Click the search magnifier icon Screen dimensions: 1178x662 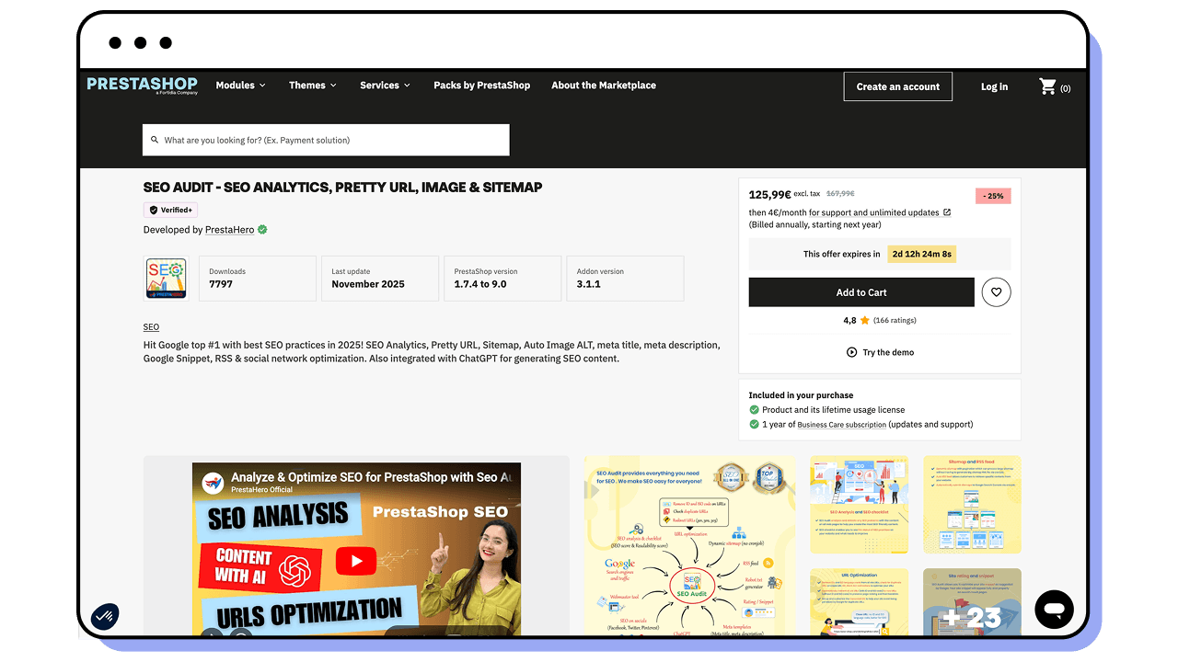tap(155, 139)
